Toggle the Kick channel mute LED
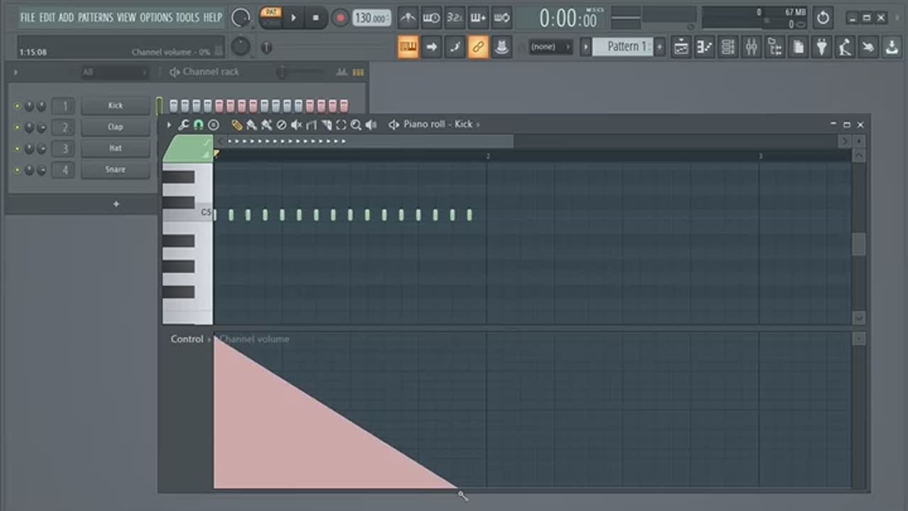The image size is (908, 511). click(x=17, y=106)
